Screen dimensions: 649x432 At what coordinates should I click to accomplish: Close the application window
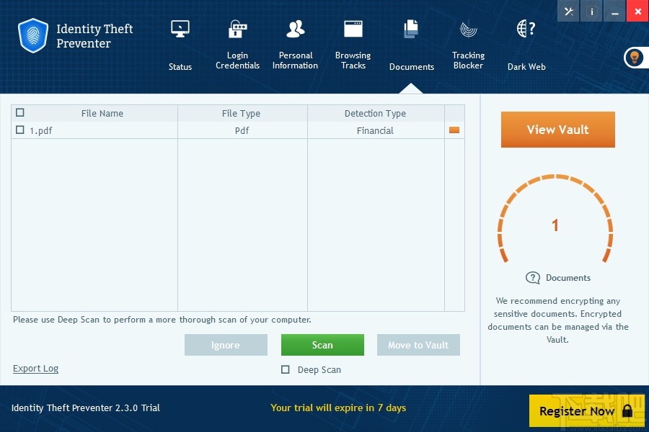coord(638,12)
